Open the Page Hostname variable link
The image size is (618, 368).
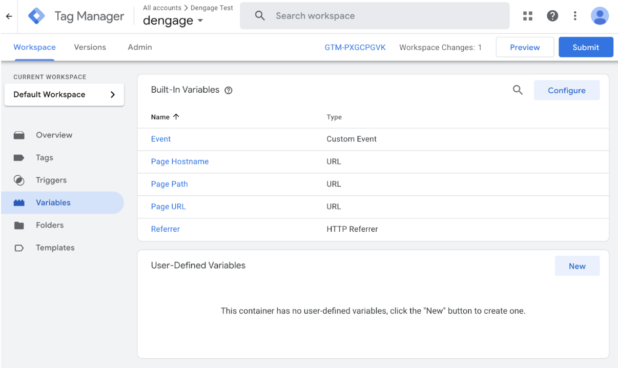pyautogui.click(x=180, y=161)
